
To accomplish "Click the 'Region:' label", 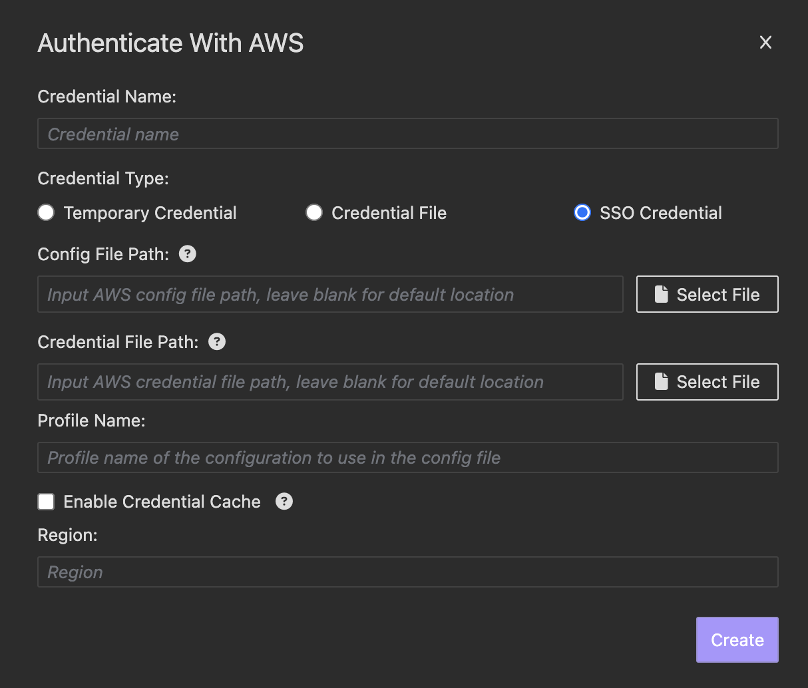I will coord(67,535).
